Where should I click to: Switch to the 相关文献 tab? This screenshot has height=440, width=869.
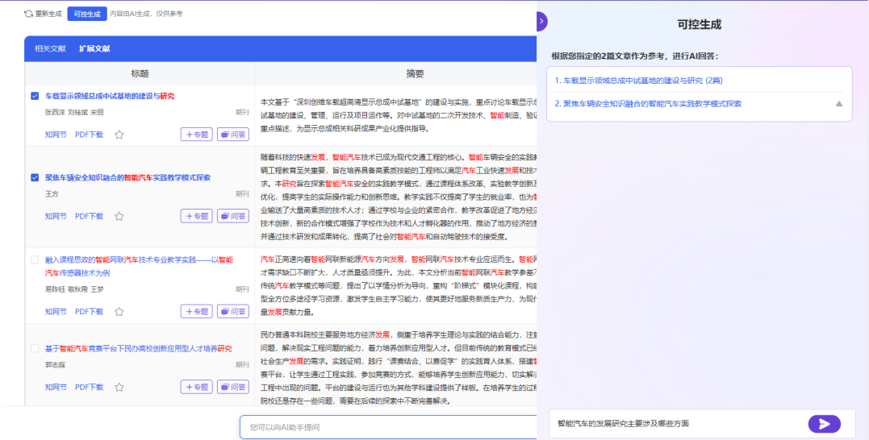click(50, 48)
